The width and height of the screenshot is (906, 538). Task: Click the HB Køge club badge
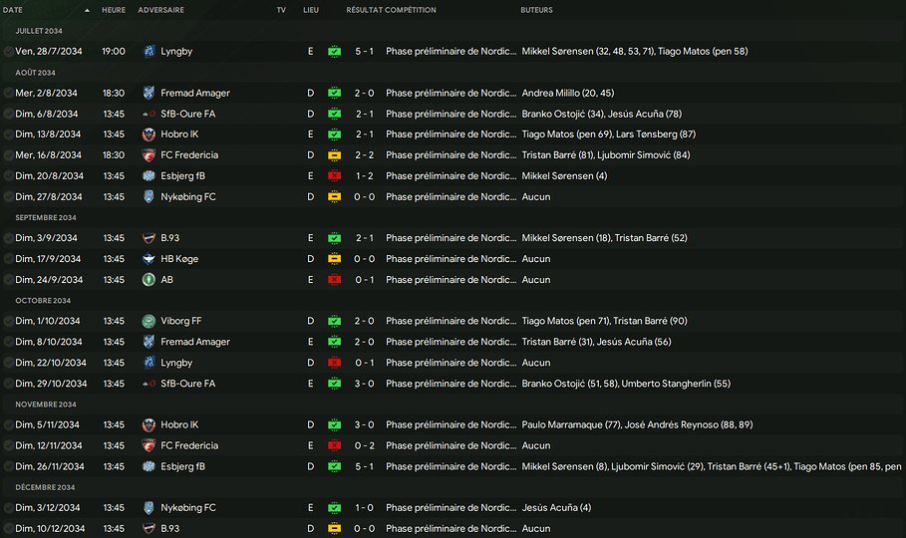pos(150,259)
